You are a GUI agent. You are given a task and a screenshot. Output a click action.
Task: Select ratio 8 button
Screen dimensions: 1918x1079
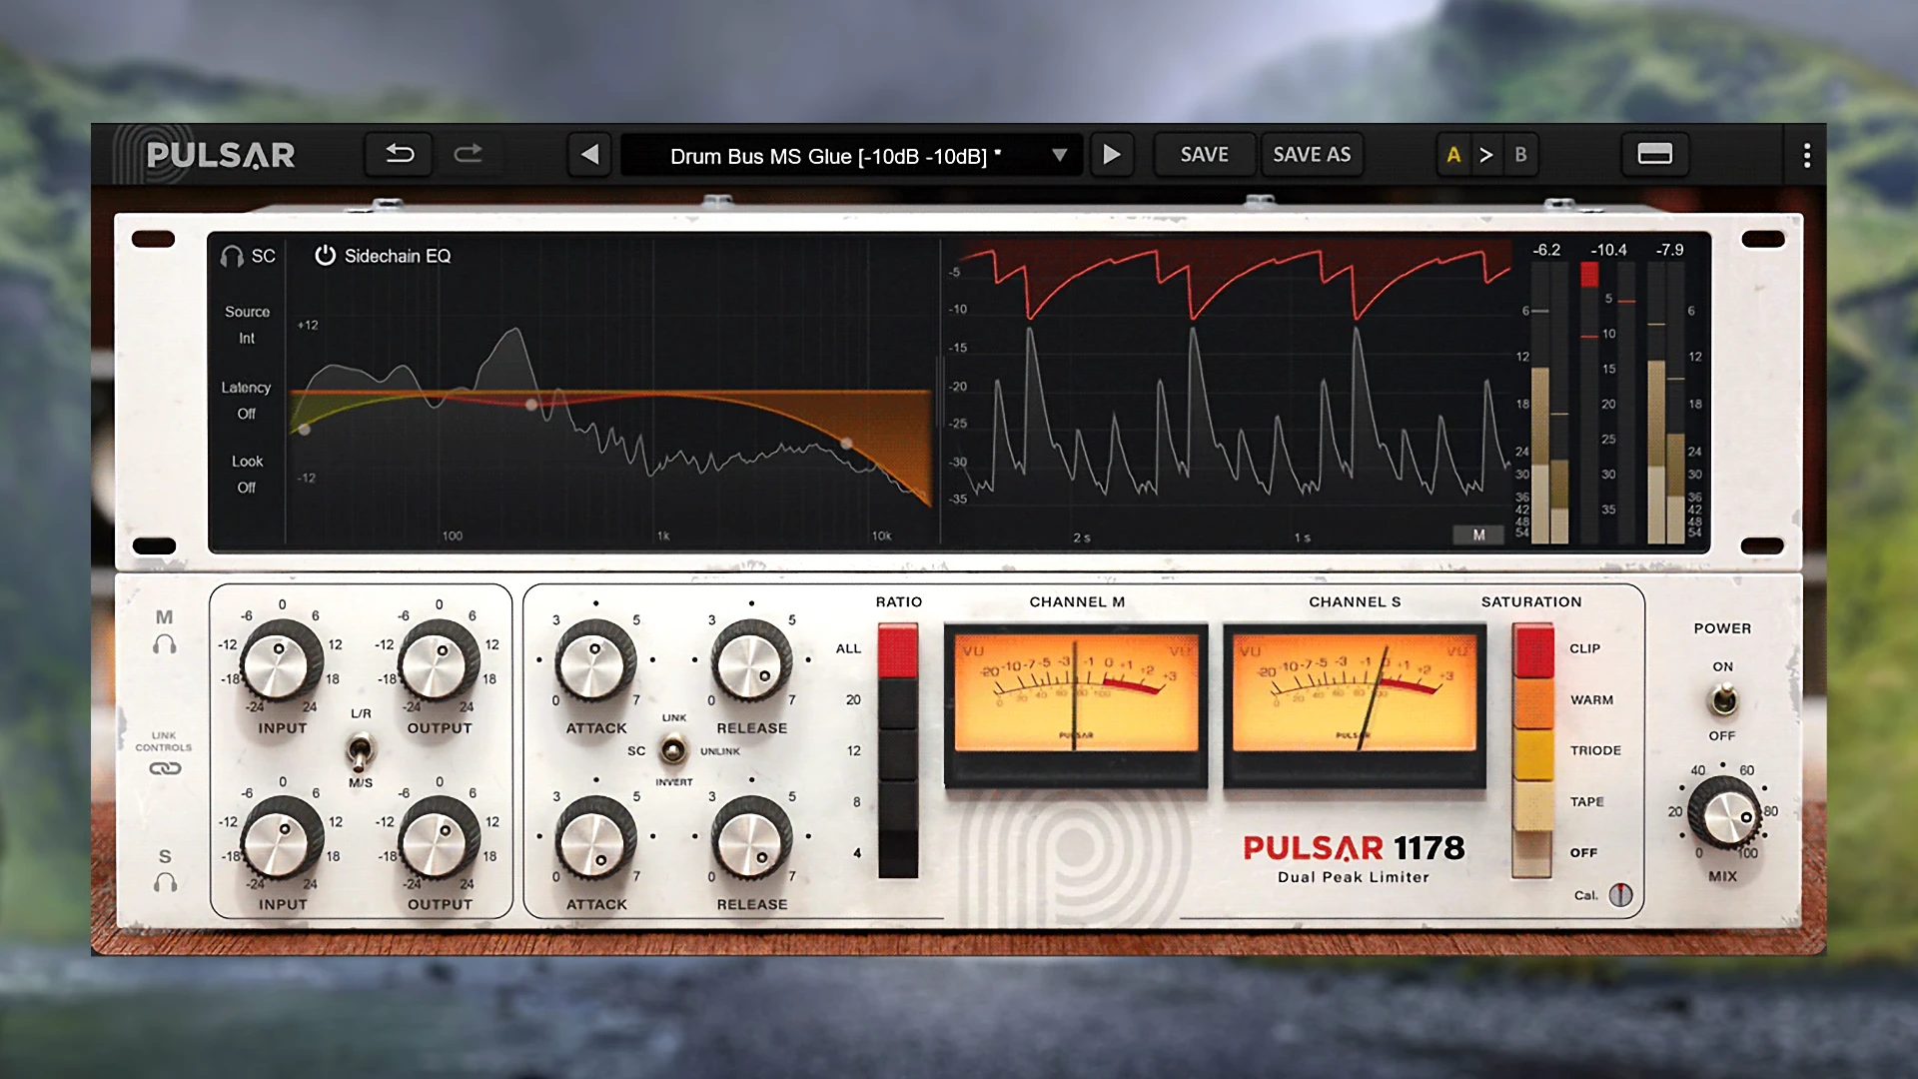coord(897,804)
